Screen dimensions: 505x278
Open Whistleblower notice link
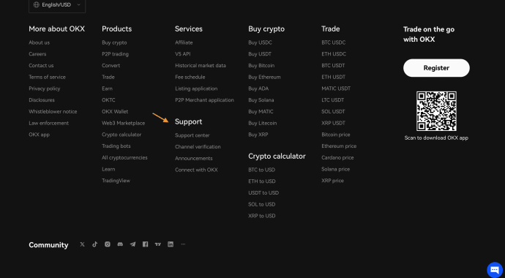click(x=53, y=112)
